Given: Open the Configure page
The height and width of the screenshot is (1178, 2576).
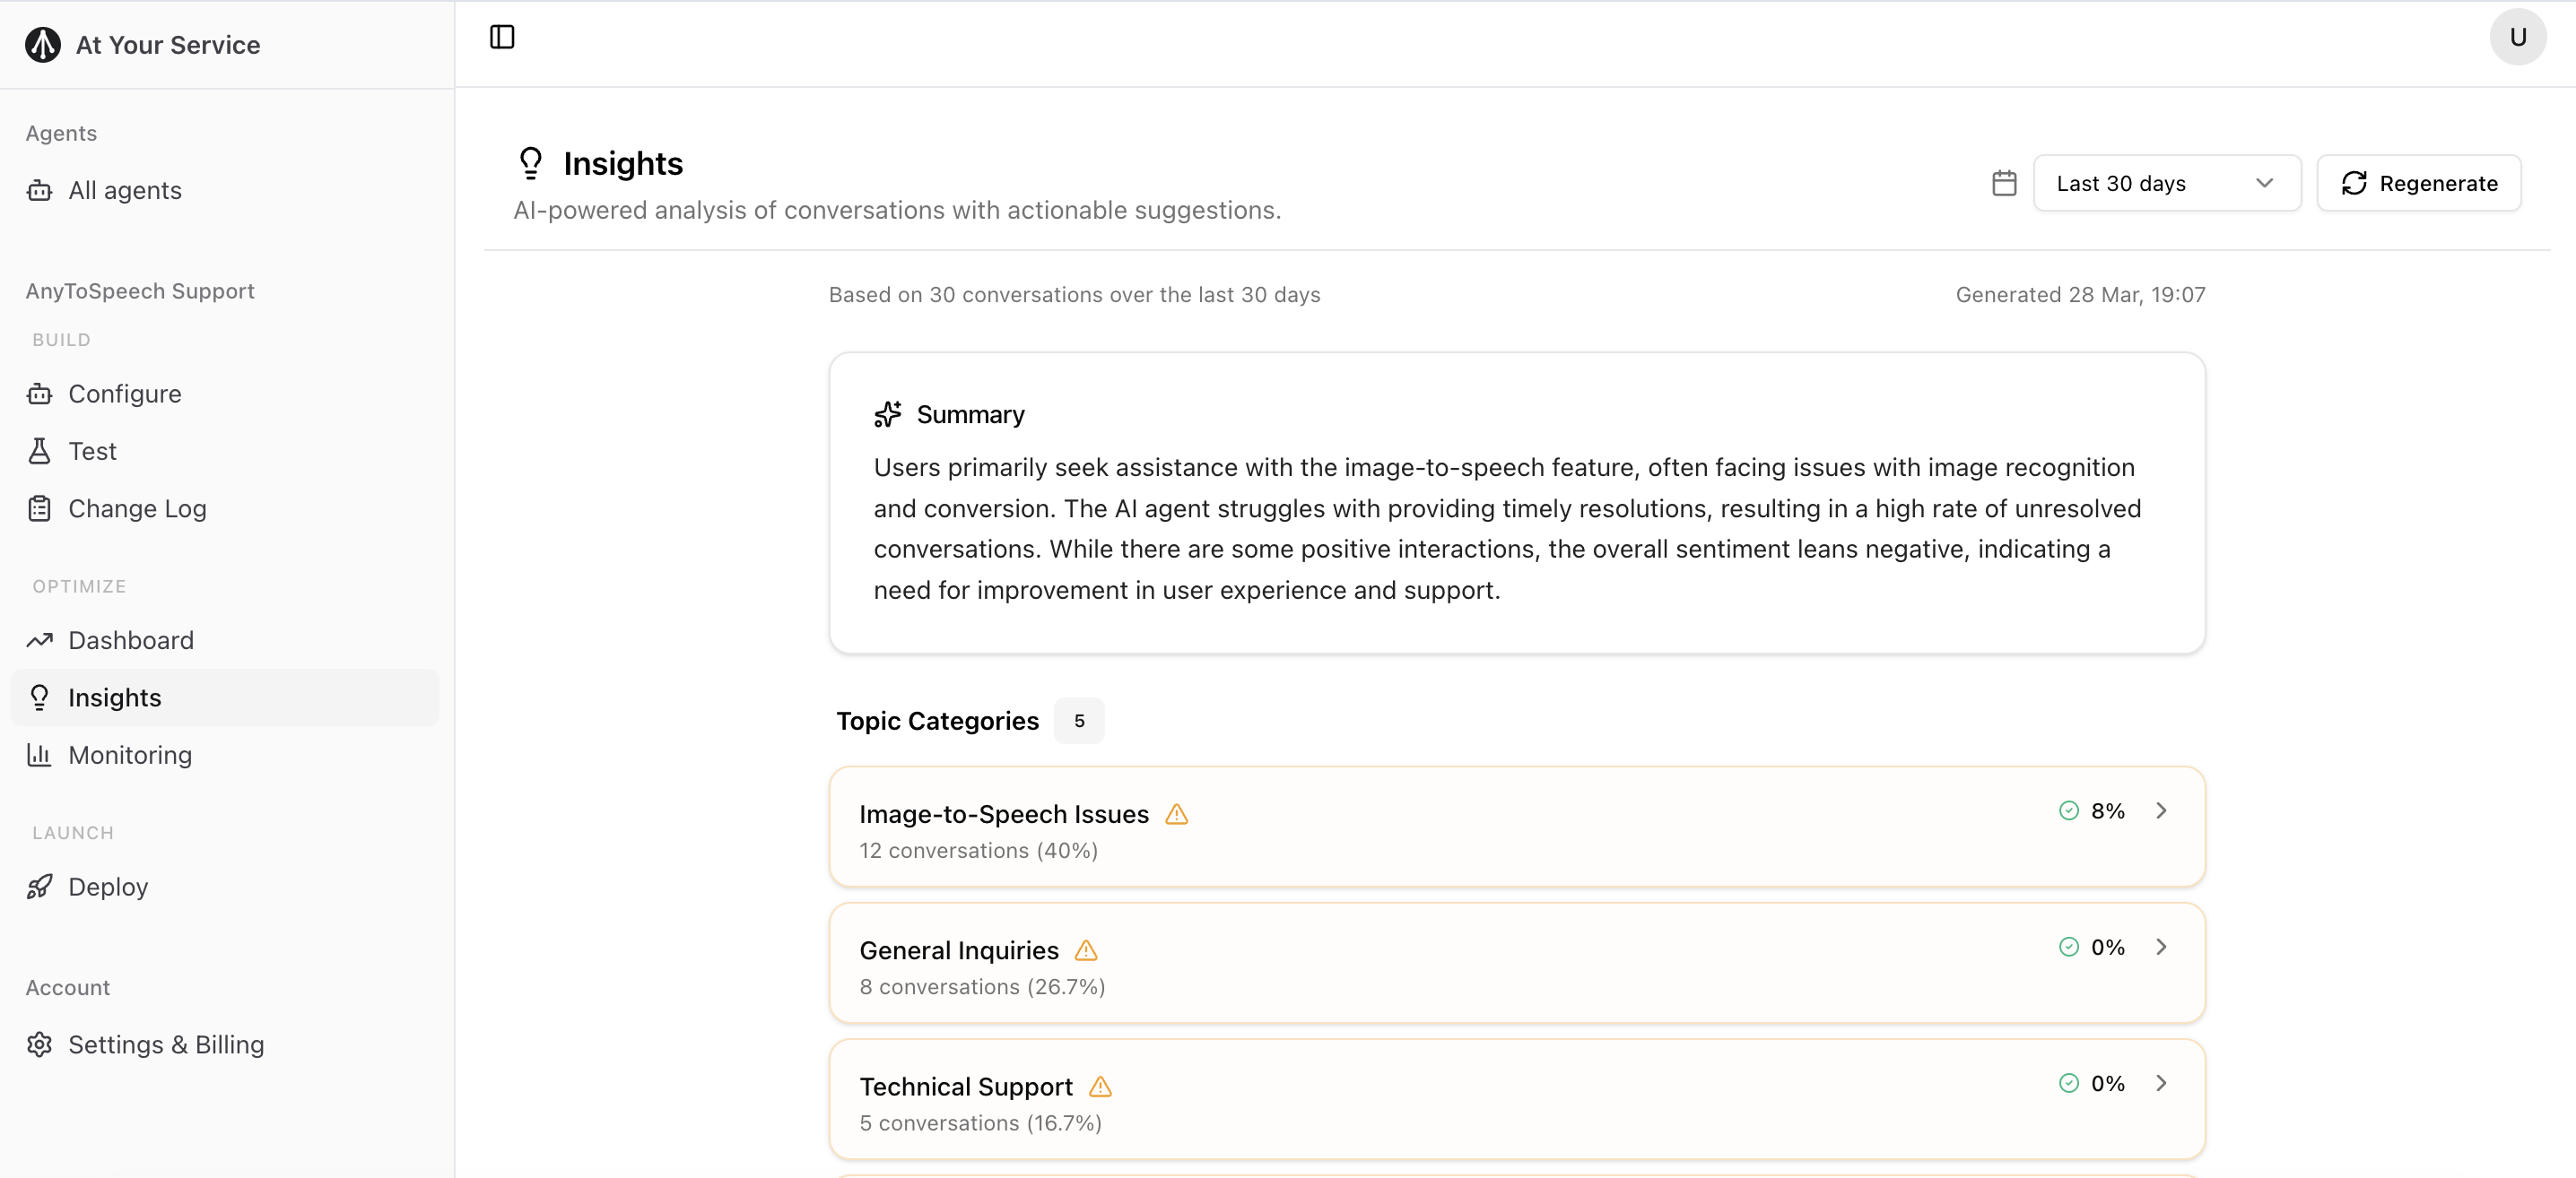Looking at the screenshot, I should (125, 394).
